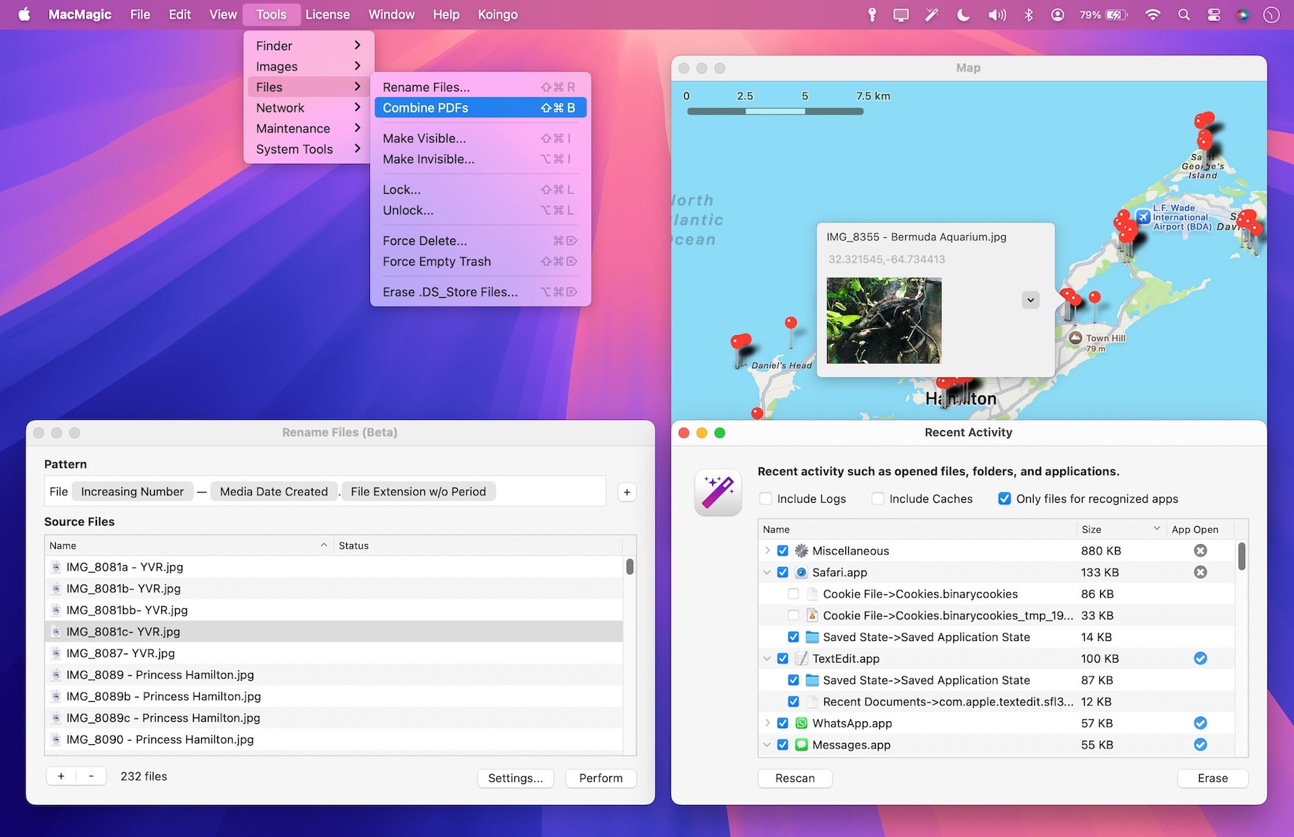Open Spotlight search in menu bar
This screenshot has height=837, width=1294.
[1184, 15]
